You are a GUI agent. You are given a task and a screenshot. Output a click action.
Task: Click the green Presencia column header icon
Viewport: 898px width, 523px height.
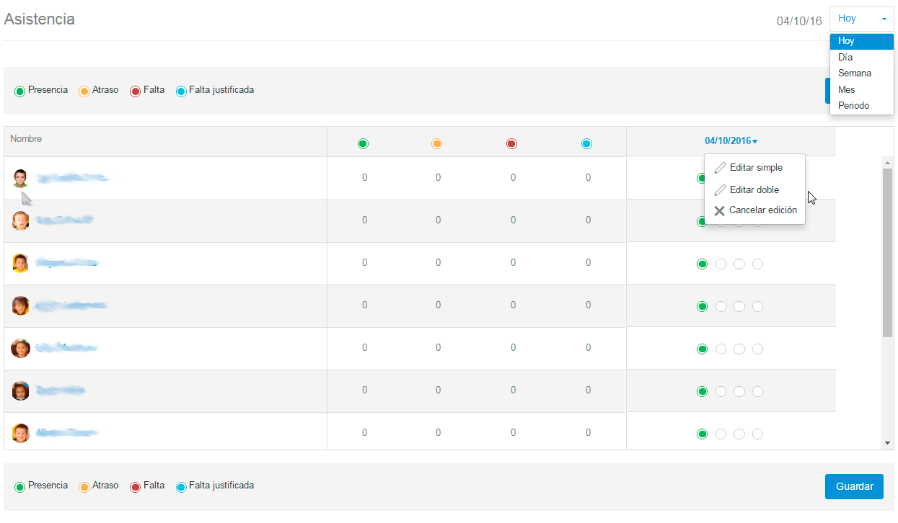pos(363,144)
